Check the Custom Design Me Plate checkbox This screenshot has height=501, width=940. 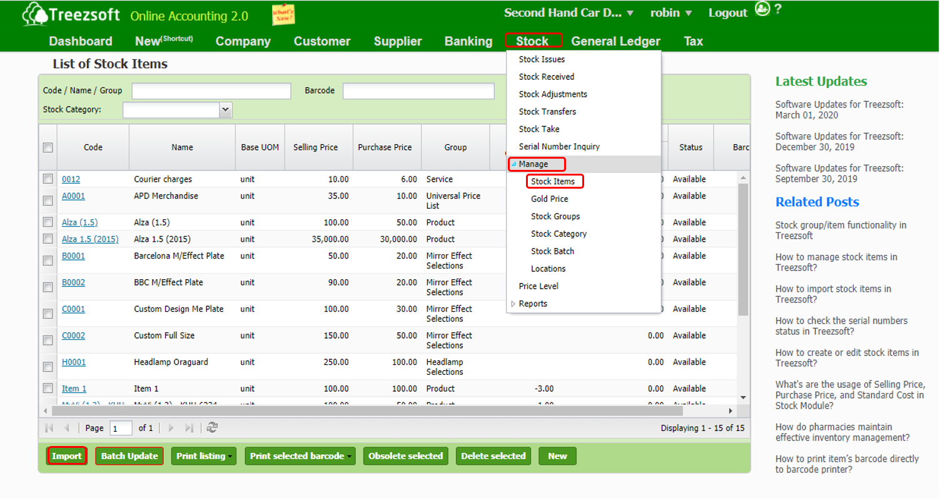click(48, 314)
